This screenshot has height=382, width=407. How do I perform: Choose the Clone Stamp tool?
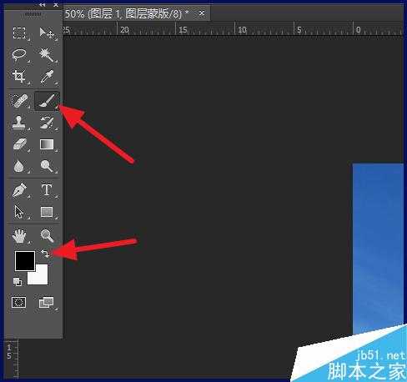click(x=19, y=123)
